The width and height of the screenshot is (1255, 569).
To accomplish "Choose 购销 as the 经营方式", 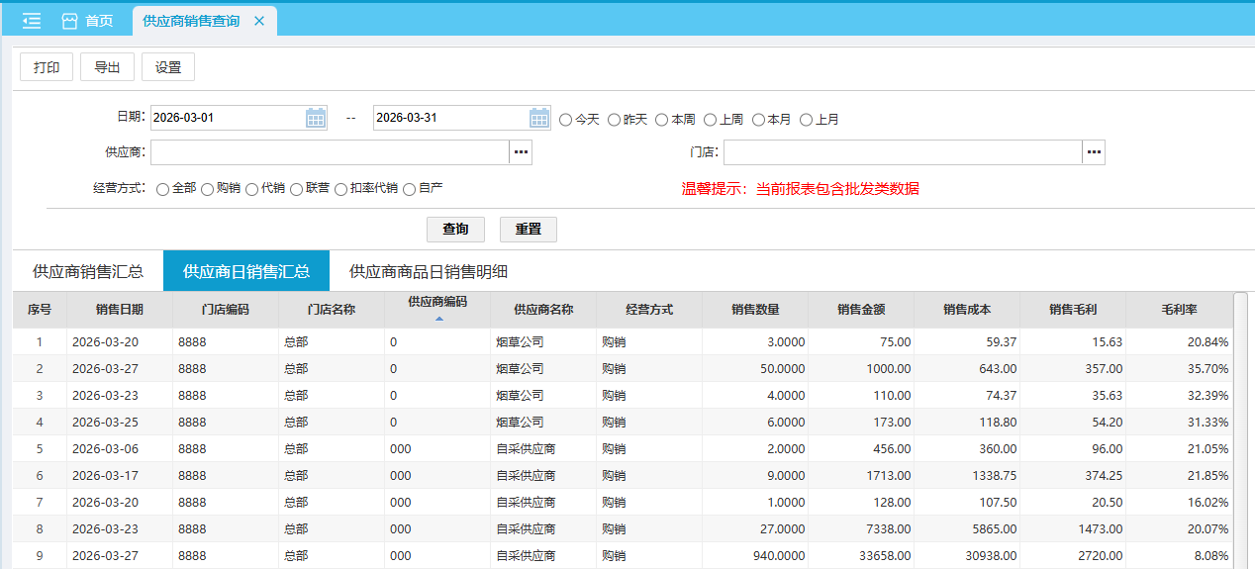I will (208, 189).
